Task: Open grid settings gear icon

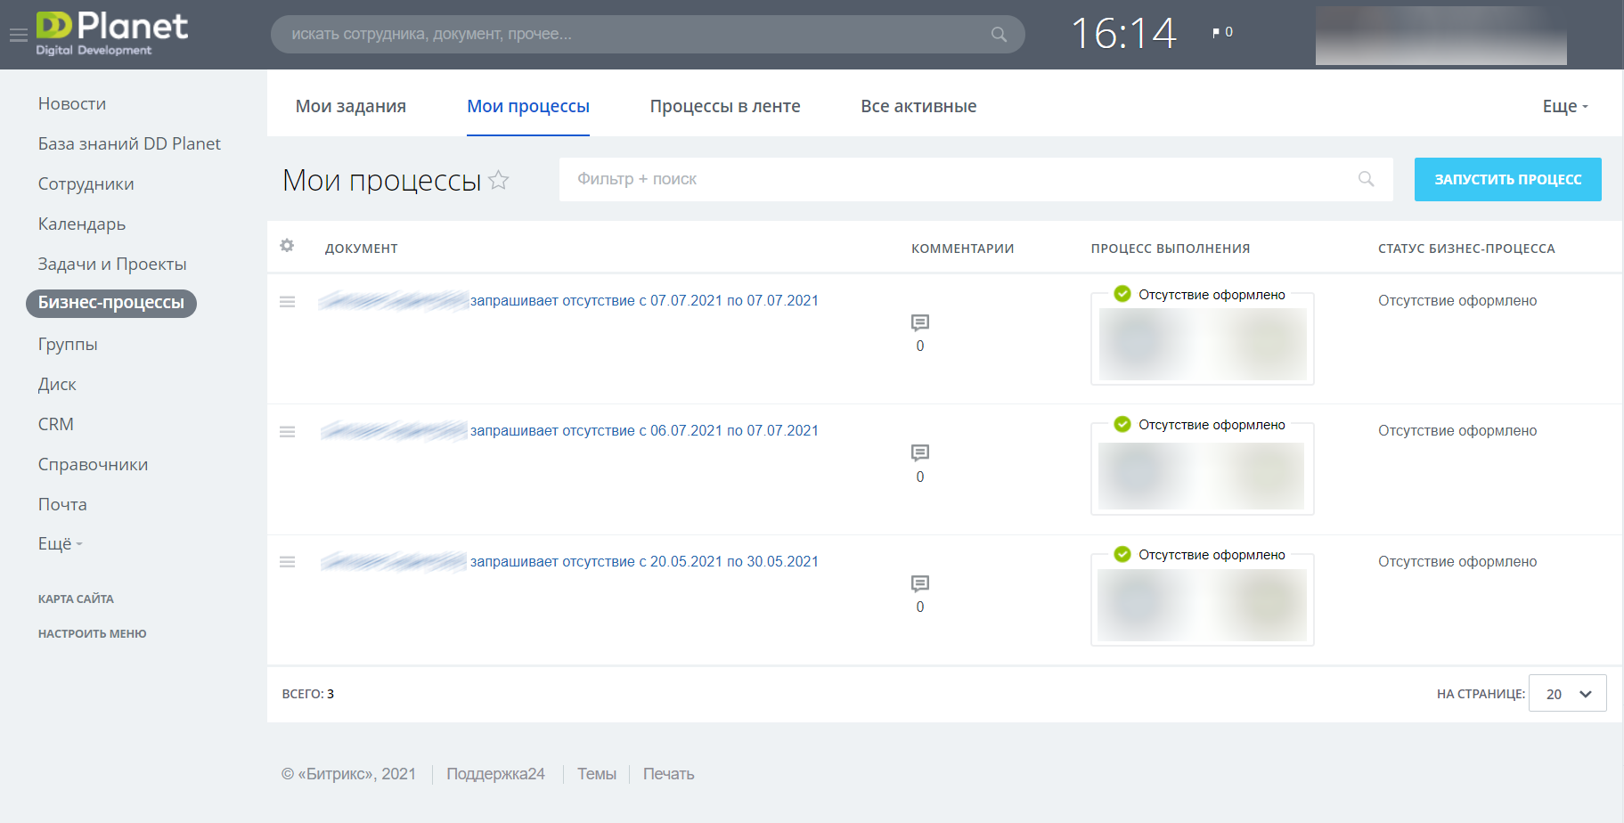Action: [287, 245]
